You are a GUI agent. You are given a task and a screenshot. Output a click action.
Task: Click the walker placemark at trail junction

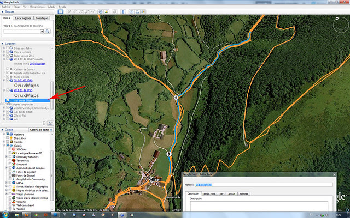(x=176, y=98)
